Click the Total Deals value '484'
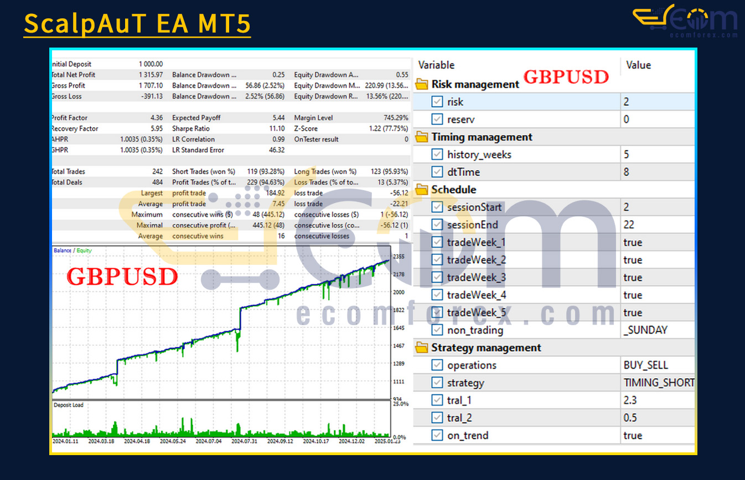This screenshot has height=480, width=745. coord(158,182)
